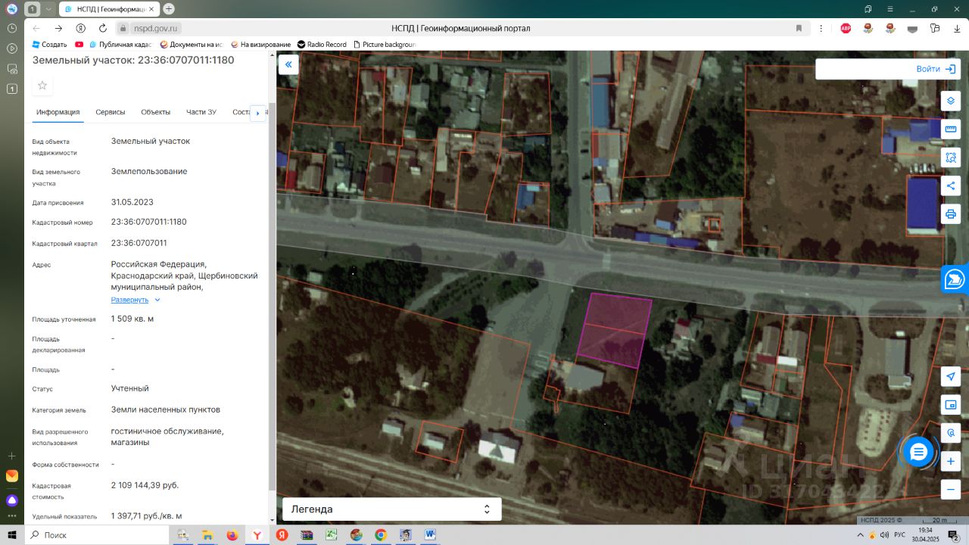Go back in browser history

36,28
